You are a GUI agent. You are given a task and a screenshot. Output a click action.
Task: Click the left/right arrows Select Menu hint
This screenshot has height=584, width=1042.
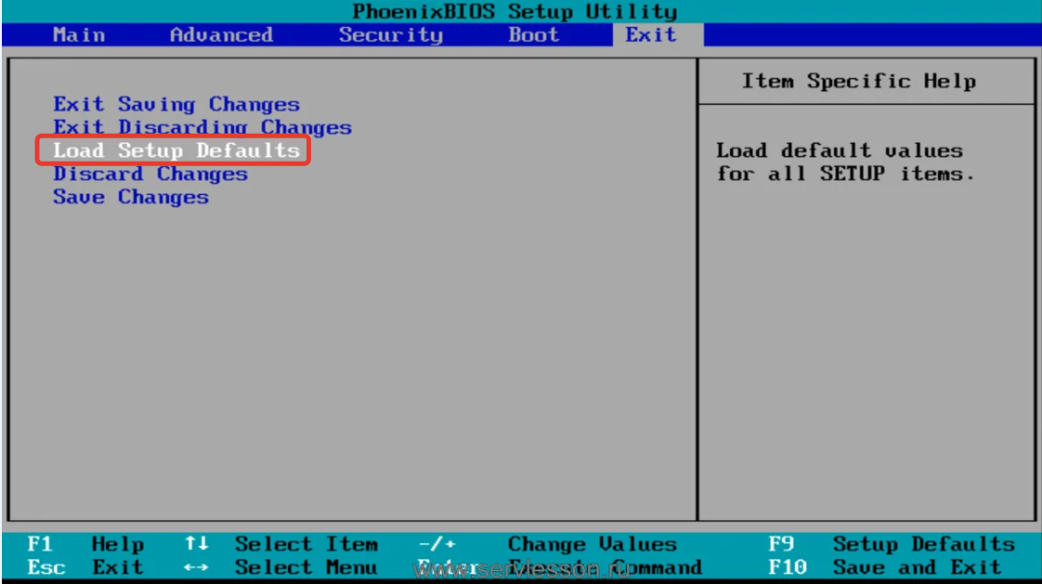pos(281,567)
